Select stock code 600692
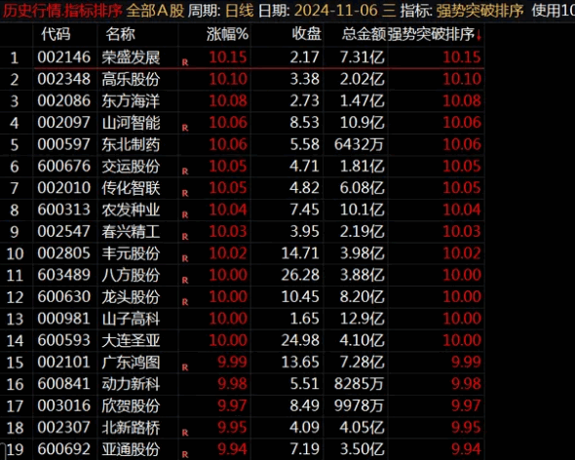Screen dimensions: 575x460 pyautogui.click(x=63, y=449)
